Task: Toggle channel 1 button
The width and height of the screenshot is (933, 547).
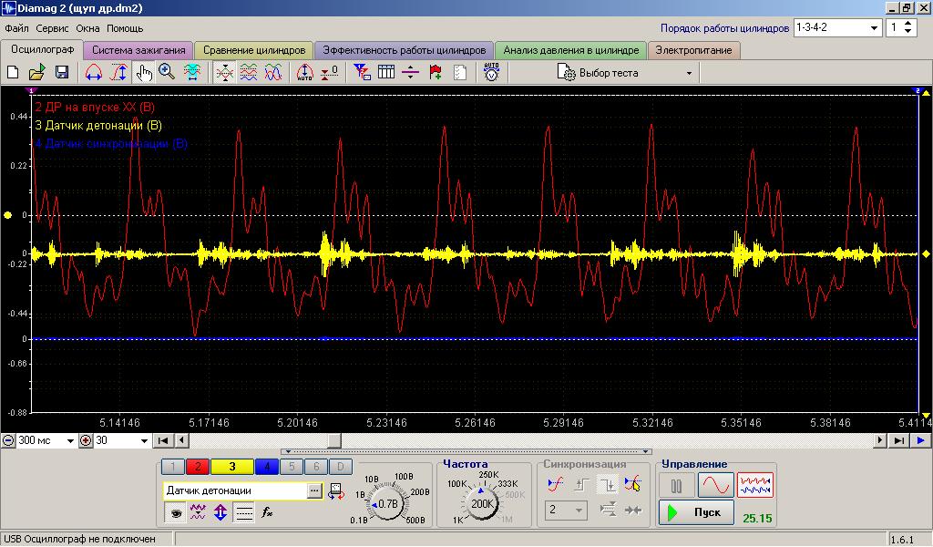Action: tap(172, 467)
